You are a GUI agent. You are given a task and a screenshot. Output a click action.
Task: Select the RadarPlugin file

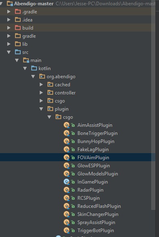[x=90, y=190]
